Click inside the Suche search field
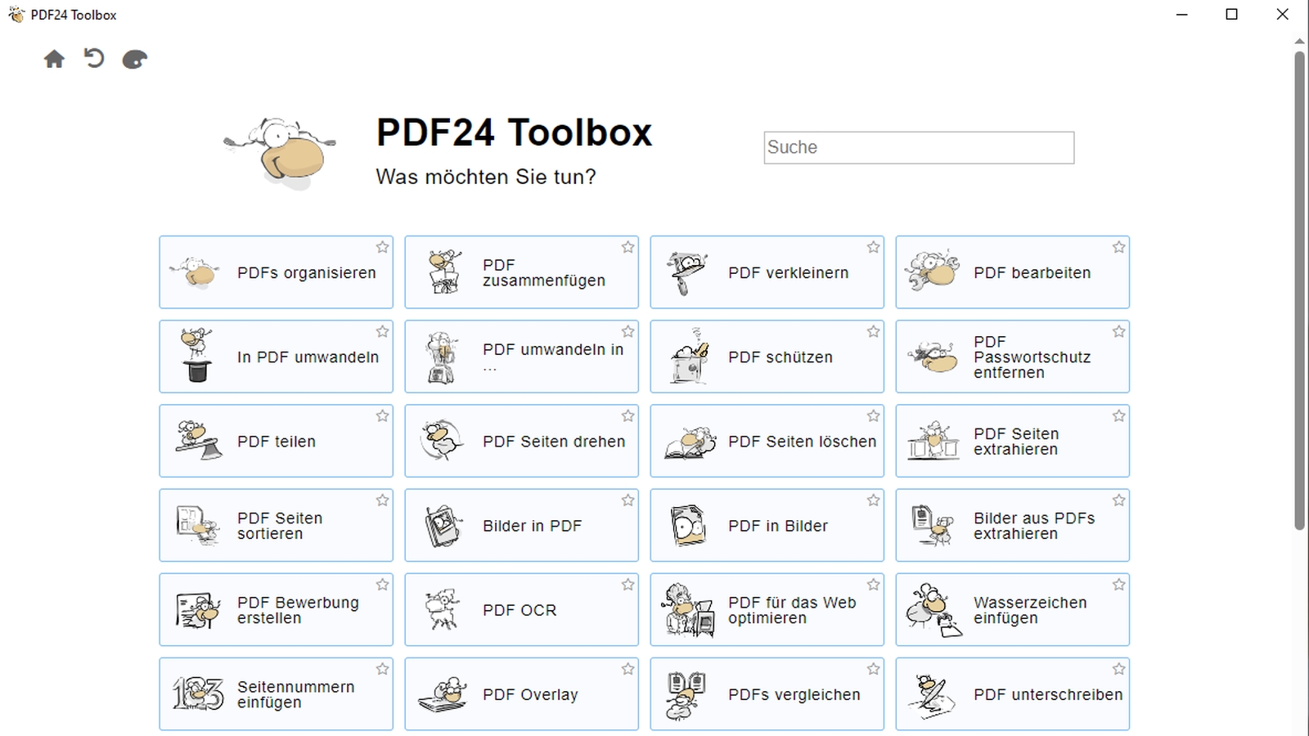 click(918, 148)
